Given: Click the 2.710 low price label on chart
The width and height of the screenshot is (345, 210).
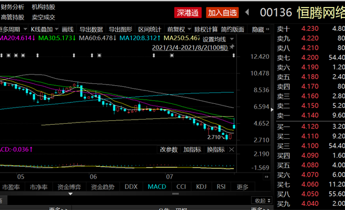Looking at the screenshot, I should pos(214,137).
